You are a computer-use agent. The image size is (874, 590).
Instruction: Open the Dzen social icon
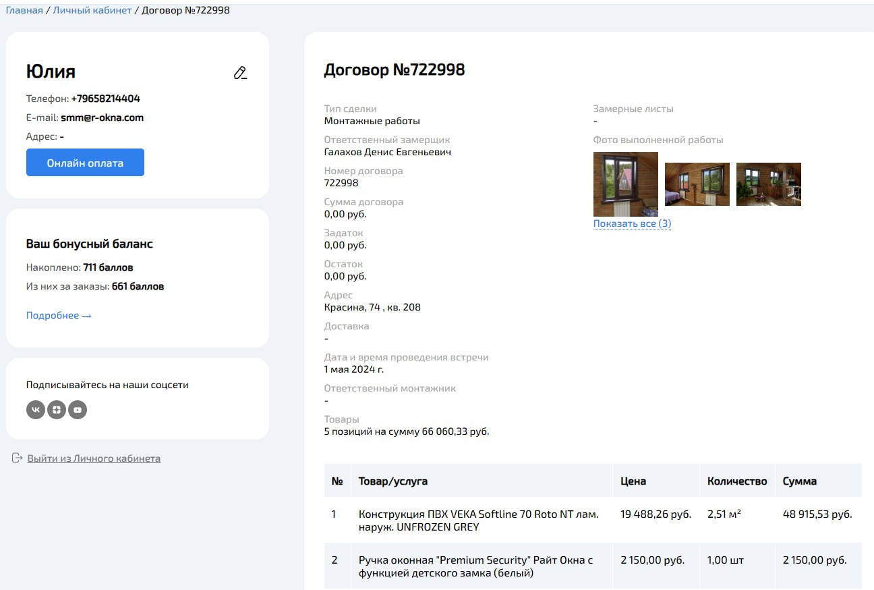point(57,409)
